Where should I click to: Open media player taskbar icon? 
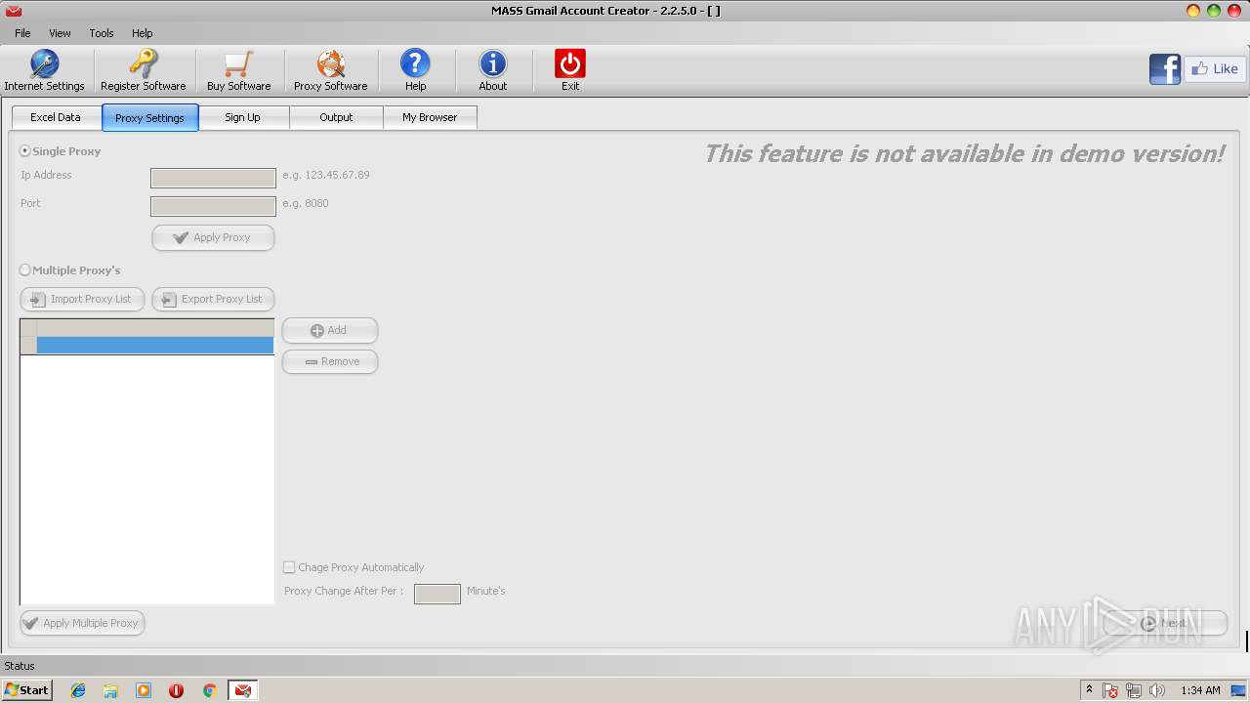144,690
